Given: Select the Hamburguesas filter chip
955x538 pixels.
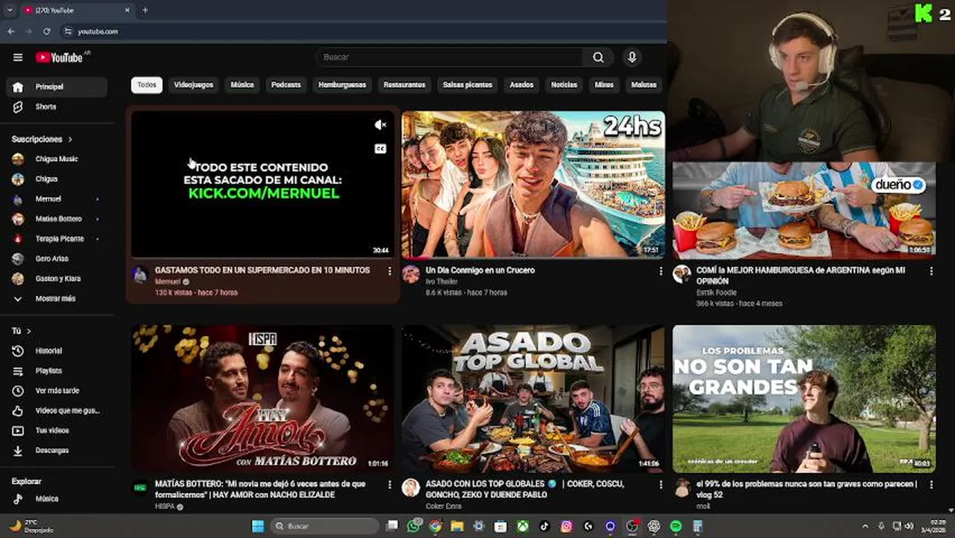Looking at the screenshot, I should (342, 84).
